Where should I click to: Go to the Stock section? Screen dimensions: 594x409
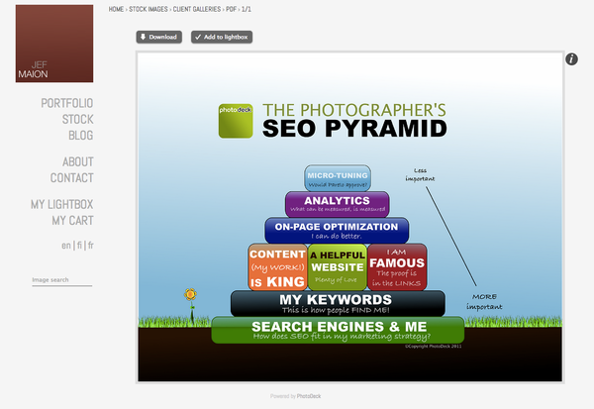pos(77,120)
